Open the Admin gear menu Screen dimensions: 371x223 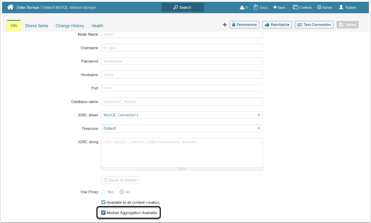(325, 7)
